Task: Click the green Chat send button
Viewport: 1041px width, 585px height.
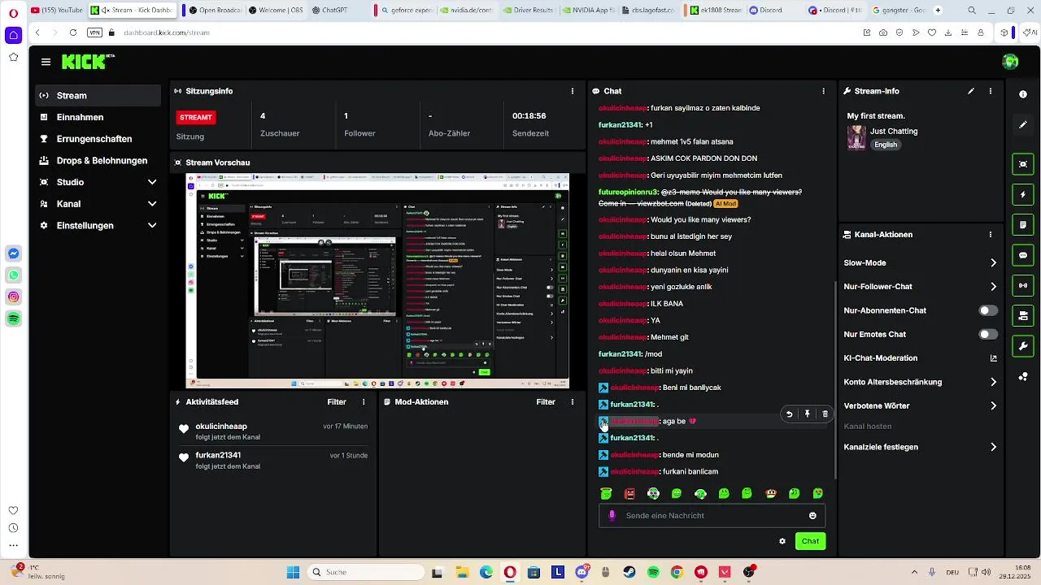Action: click(x=810, y=541)
